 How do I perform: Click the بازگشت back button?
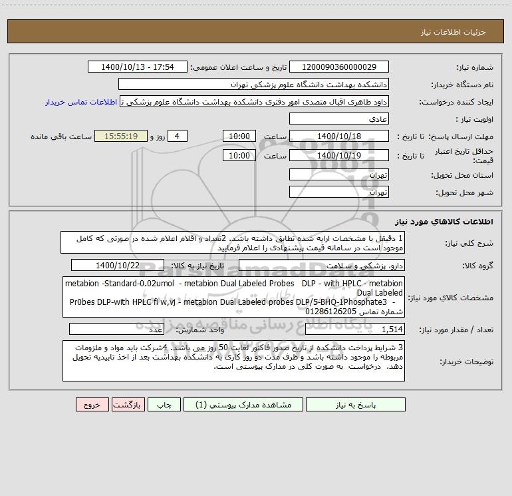click(128, 405)
